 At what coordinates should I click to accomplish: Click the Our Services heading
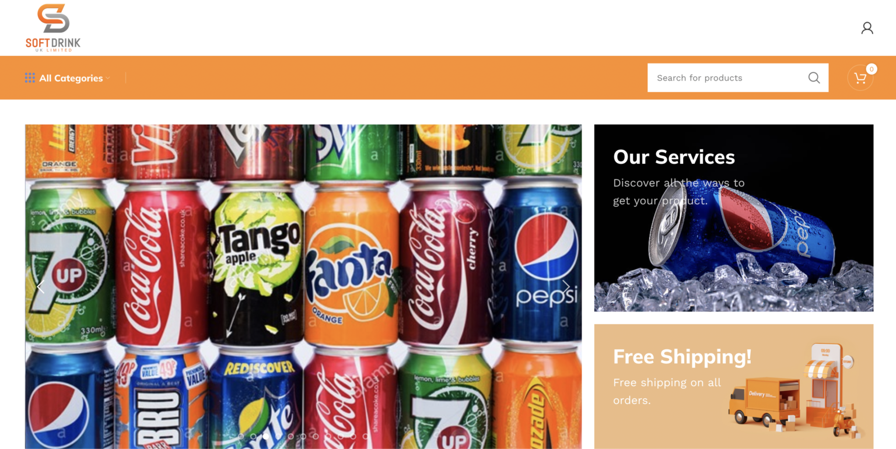pyautogui.click(x=674, y=157)
